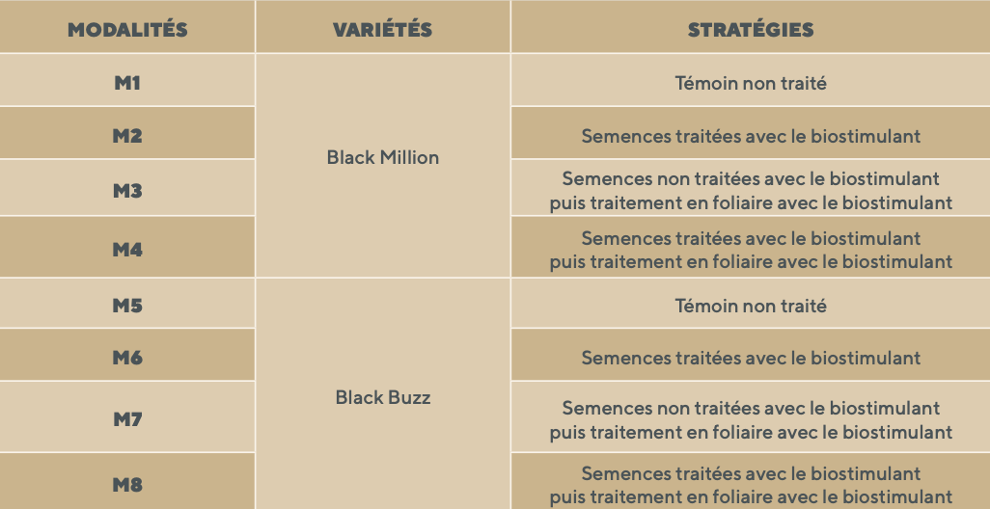Select the M8 modality cell

pyautogui.click(x=127, y=484)
